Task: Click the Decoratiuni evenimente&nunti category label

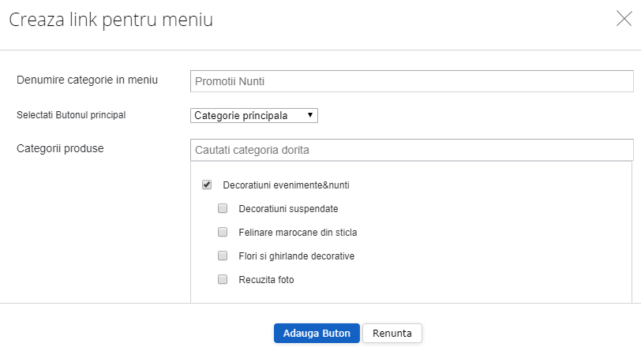Action: click(x=286, y=185)
